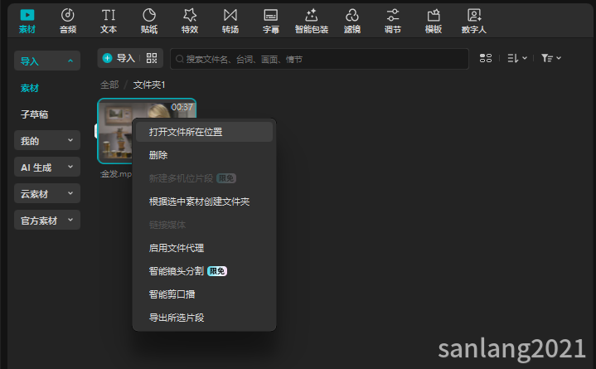Expand the AI 生成 sidebar section

(47, 168)
